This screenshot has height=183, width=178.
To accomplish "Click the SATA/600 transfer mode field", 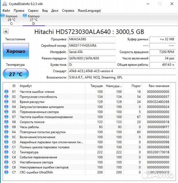I will point(92,58).
